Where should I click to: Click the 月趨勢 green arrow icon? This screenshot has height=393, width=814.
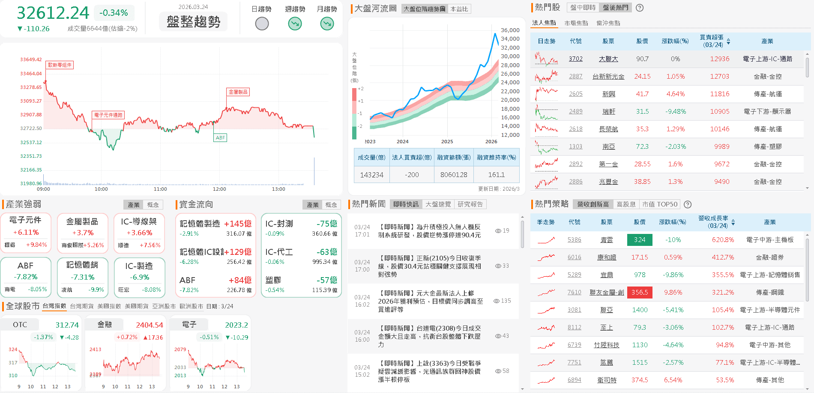(326, 24)
